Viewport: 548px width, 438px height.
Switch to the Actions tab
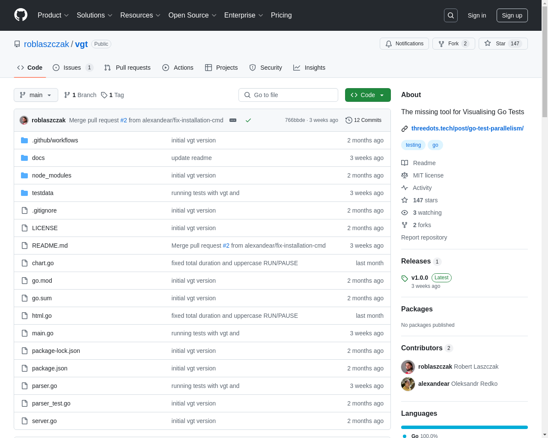(178, 68)
